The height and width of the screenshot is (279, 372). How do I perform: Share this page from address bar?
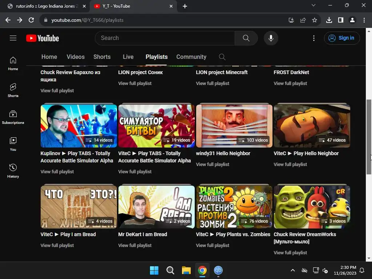303,20
